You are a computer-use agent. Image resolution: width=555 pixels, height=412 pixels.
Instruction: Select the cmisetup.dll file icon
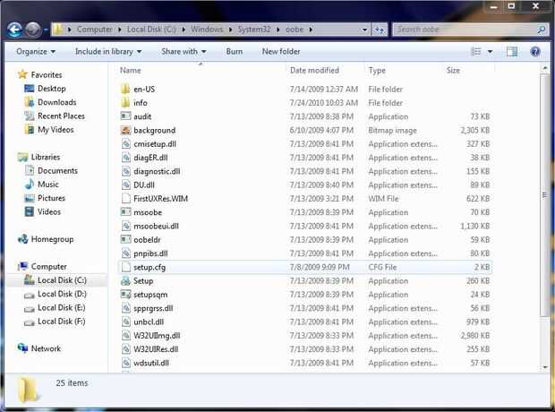click(125, 144)
